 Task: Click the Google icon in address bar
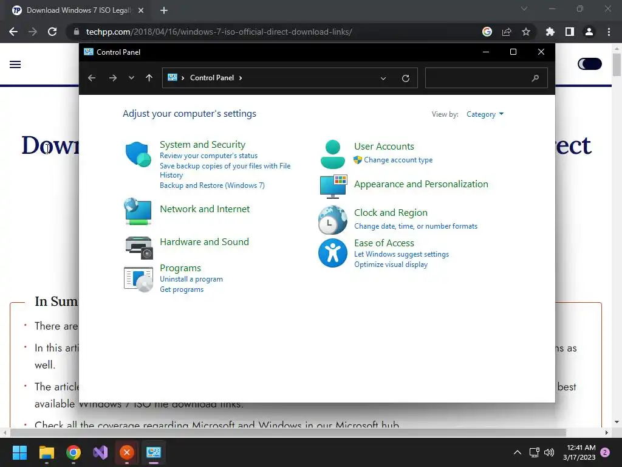click(x=487, y=32)
